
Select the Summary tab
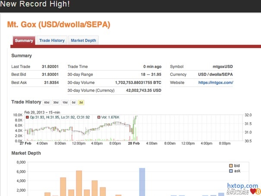[24, 41]
